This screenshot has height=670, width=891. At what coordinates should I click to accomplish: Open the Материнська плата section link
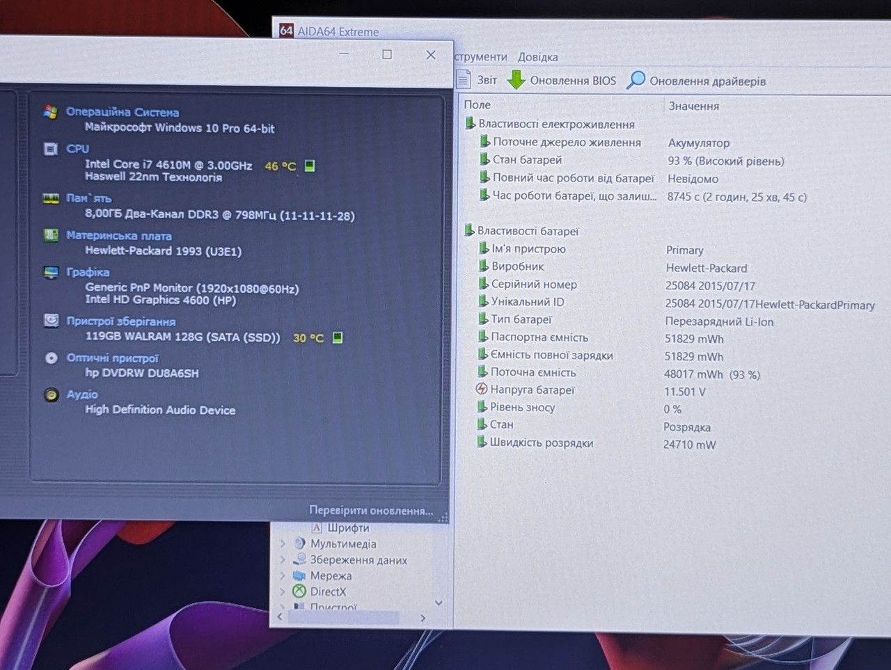[x=119, y=235]
